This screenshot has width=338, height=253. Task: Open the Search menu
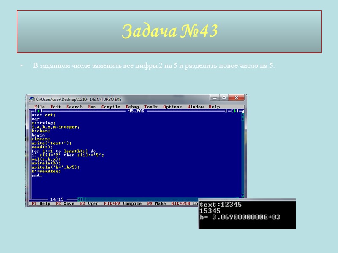tap(74, 107)
